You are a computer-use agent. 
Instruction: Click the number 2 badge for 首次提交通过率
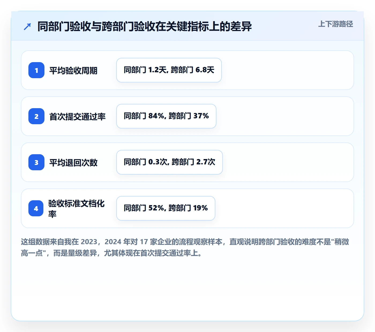point(36,116)
